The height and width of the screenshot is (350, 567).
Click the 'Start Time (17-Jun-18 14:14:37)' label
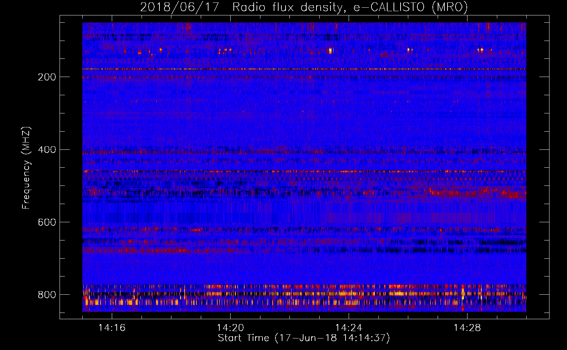pyautogui.click(x=304, y=338)
